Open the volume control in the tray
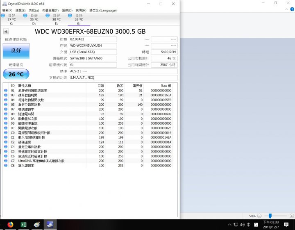The width and height of the screenshot is (295, 230). coord(242,225)
